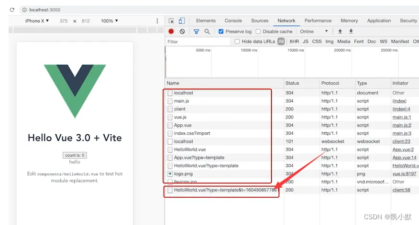Toggle the network filter funnel icon
This screenshot has width=419, height=225.
(197, 32)
